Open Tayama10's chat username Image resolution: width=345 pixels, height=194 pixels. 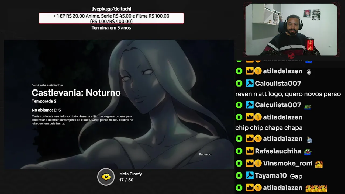click(271, 176)
